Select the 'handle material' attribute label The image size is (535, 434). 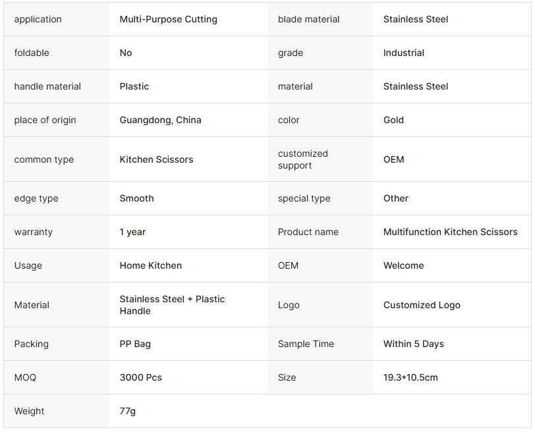coord(47,86)
